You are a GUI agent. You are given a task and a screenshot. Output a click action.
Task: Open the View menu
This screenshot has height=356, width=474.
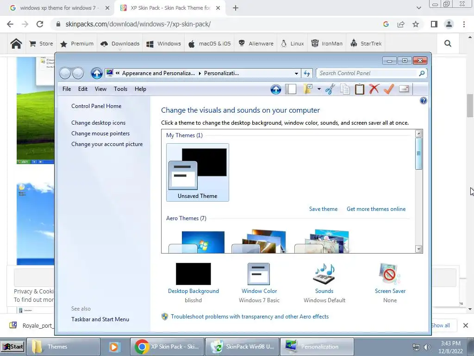pyautogui.click(x=100, y=89)
